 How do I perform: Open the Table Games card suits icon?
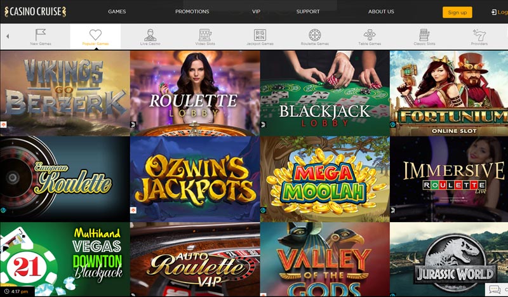coord(370,35)
